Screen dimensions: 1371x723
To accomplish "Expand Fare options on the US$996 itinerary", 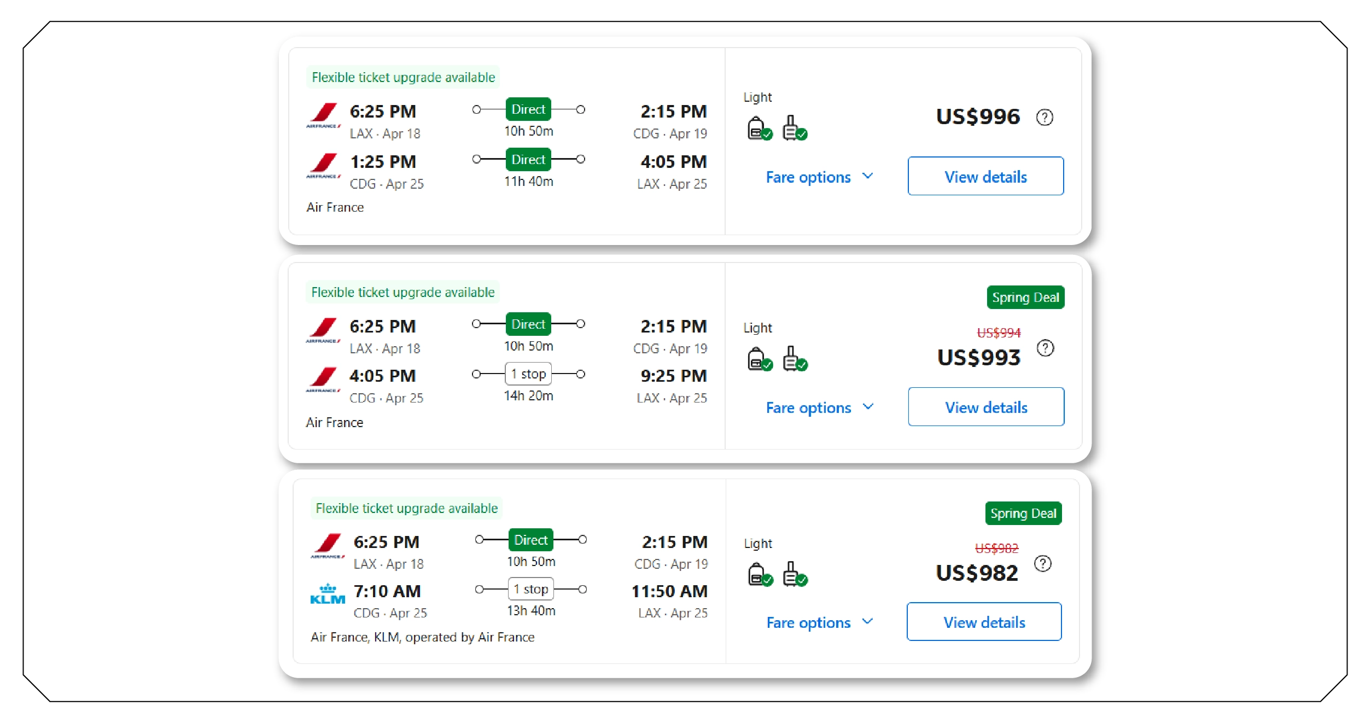I will point(819,177).
